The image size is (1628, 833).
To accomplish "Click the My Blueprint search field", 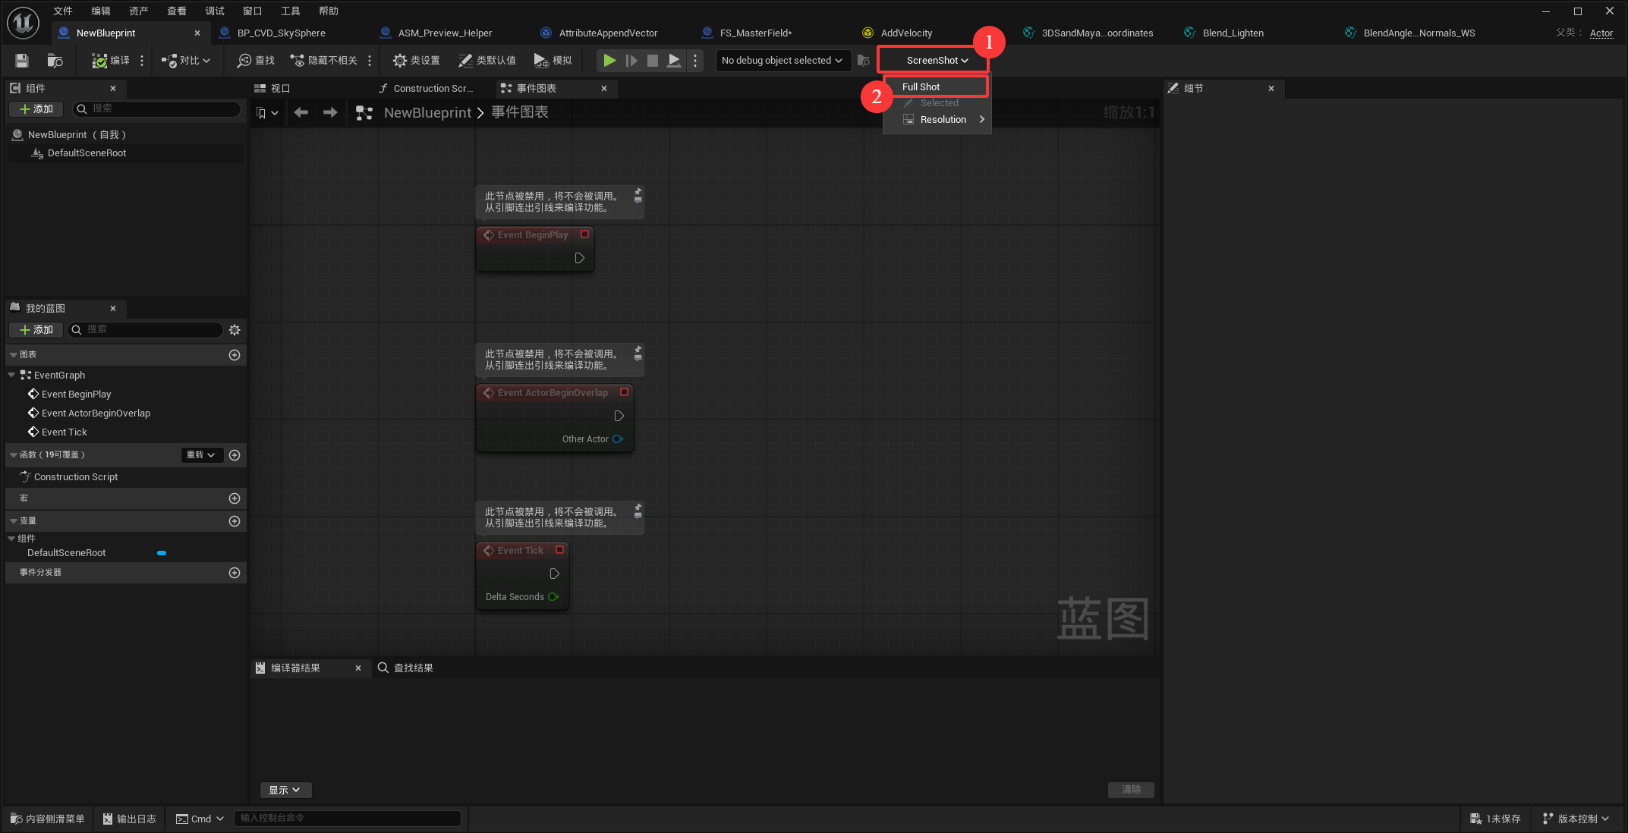I will pyautogui.click(x=146, y=330).
